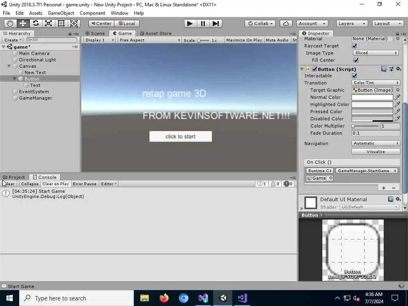This screenshot has width=408, height=306.
Task: Open Button Script settings gear
Action: coord(398,69)
